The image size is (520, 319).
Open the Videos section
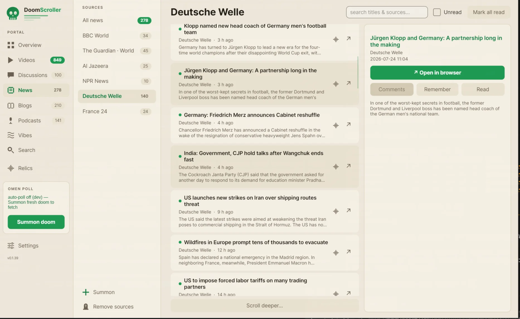click(x=36, y=60)
